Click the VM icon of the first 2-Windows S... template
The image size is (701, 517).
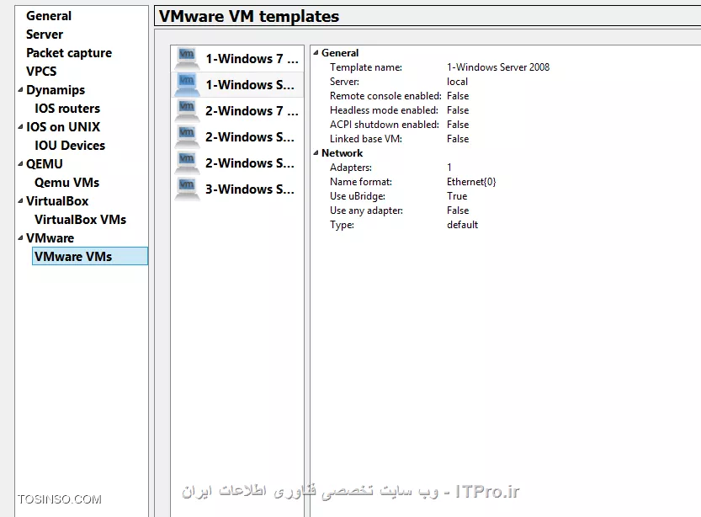187,136
